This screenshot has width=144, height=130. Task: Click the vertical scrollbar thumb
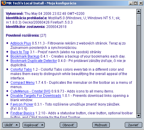(x=138, y=19)
